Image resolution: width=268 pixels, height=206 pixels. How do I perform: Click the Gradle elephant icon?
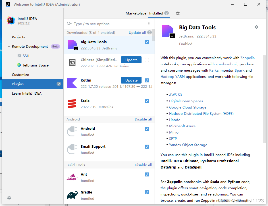(x=72, y=195)
